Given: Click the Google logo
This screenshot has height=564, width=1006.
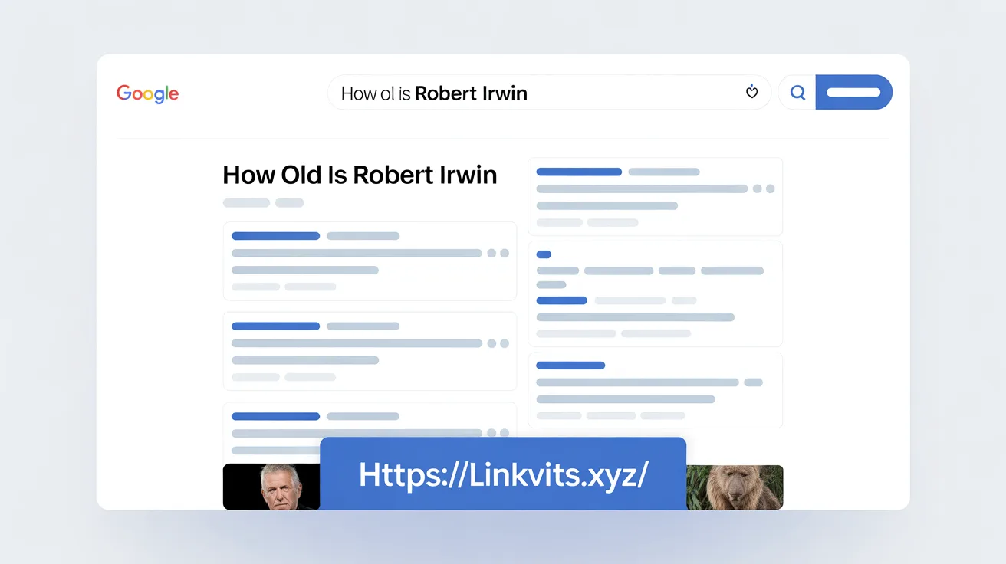Looking at the screenshot, I should click(x=147, y=93).
